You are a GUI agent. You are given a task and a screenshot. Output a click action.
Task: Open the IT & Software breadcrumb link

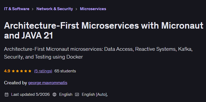(17, 9)
